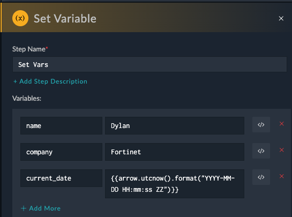The height and width of the screenshot is (217, 292).
Task: Edit the 'company' variable key field
Action: (x=61, y=152)
